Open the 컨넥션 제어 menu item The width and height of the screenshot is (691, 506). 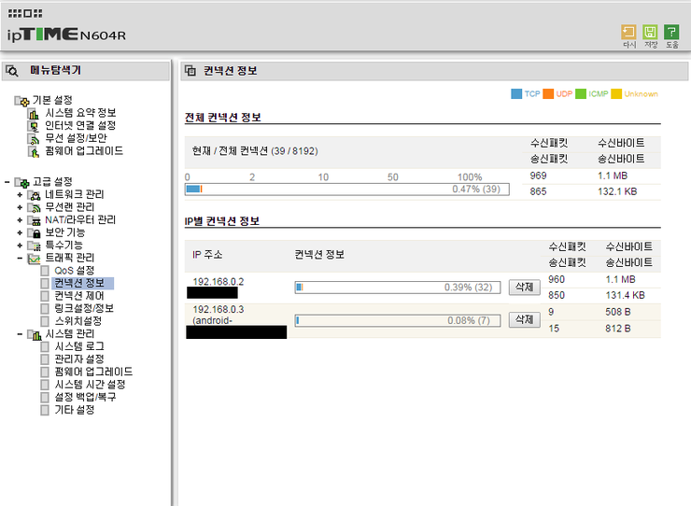tap(79, 296)
